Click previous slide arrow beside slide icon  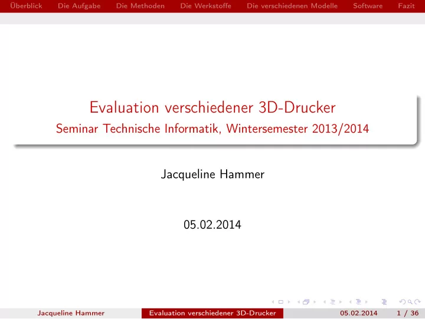[x=273, y=302]
